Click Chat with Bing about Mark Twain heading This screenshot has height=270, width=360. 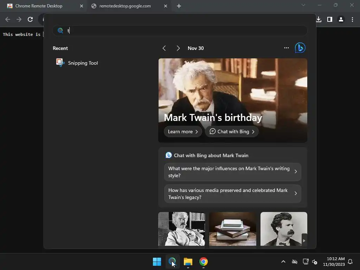211,155
